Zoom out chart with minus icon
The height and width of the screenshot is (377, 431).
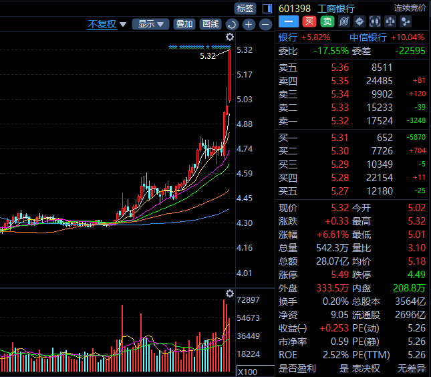(265, 25)
